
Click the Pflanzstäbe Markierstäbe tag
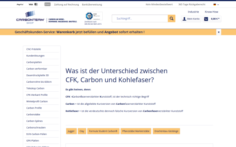tap(136, 131)
